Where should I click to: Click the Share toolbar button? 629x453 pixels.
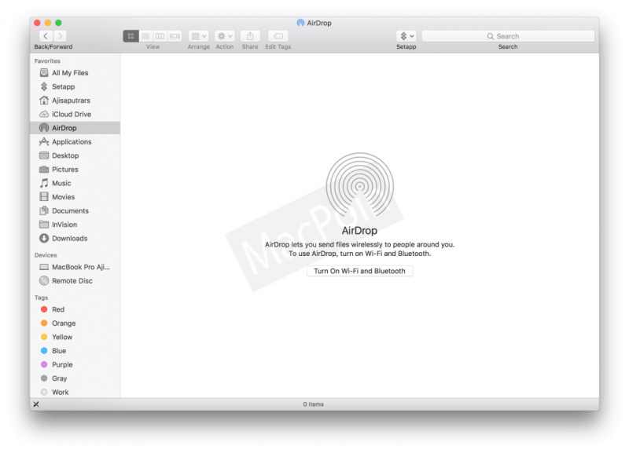point(250,36)
